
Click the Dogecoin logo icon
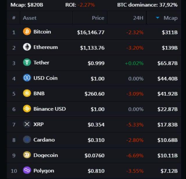27,155
